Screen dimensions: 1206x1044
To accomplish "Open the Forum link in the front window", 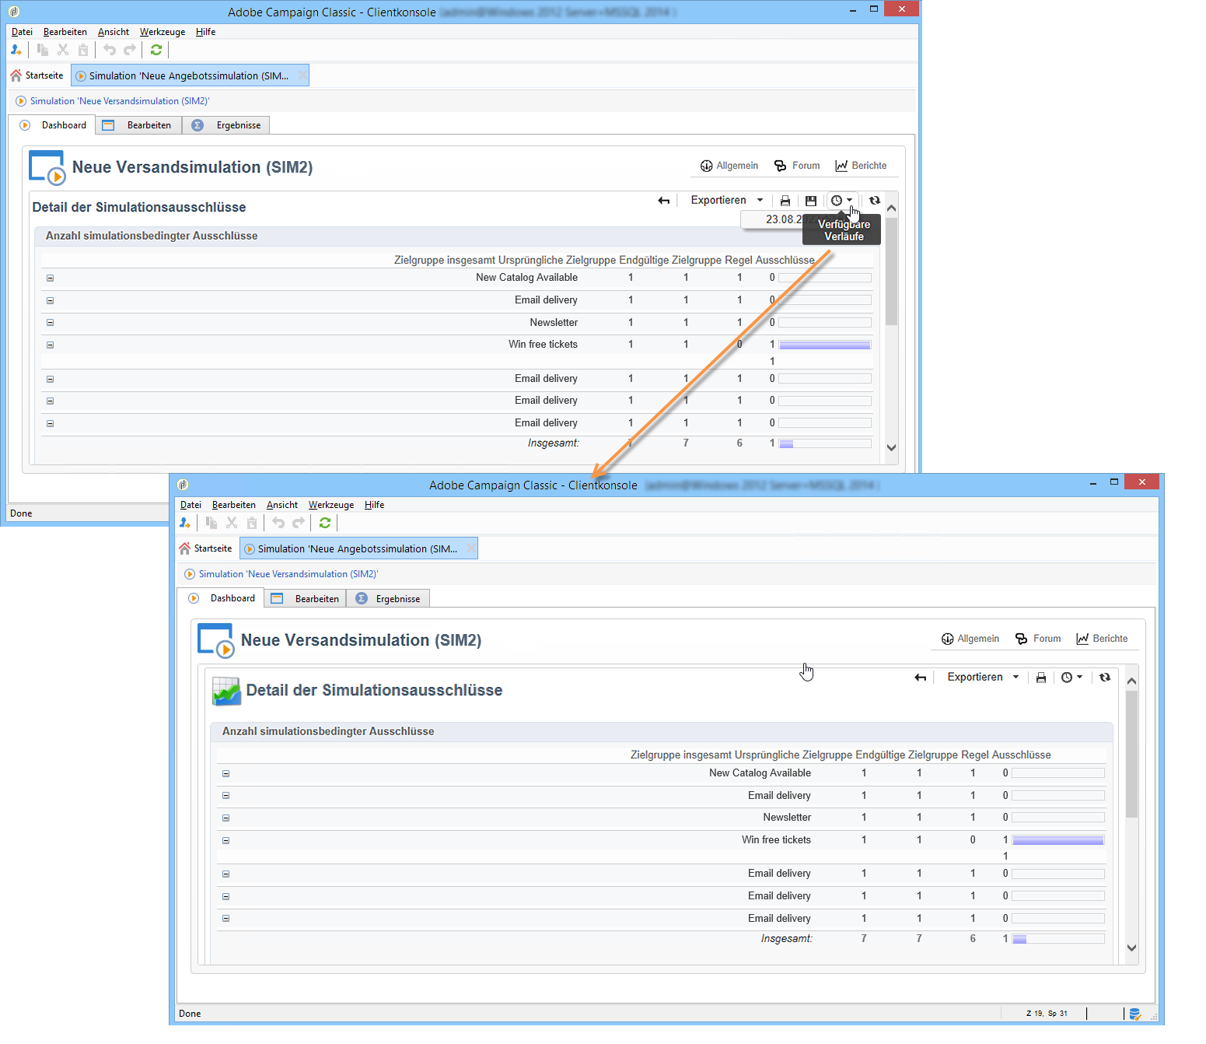I will 1038,639.
